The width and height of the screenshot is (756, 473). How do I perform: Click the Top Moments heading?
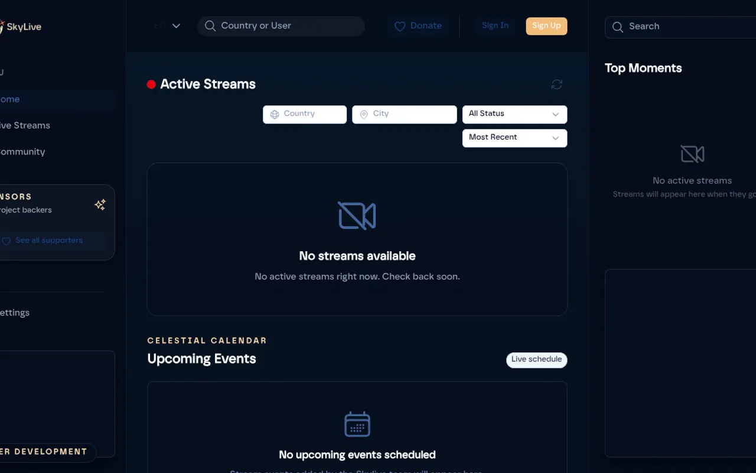tap(643, 69)
